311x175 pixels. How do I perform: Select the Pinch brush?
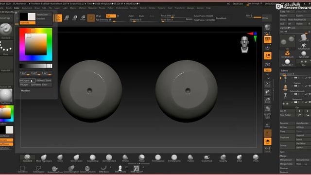[256, 158]
